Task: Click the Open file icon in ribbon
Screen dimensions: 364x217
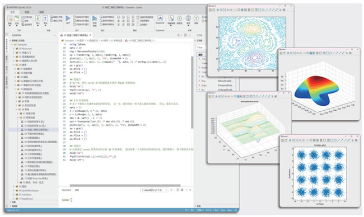Action: click(16, 18)
